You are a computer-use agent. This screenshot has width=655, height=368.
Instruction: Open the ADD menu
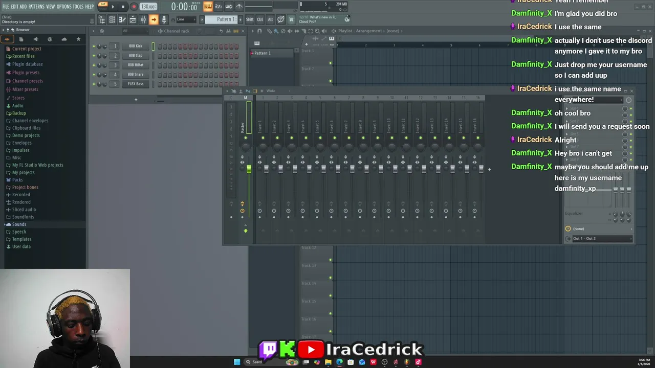tap(23, 7)
